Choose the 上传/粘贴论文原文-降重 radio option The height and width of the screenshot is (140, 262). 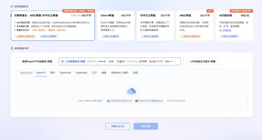(x=187, y=61)
